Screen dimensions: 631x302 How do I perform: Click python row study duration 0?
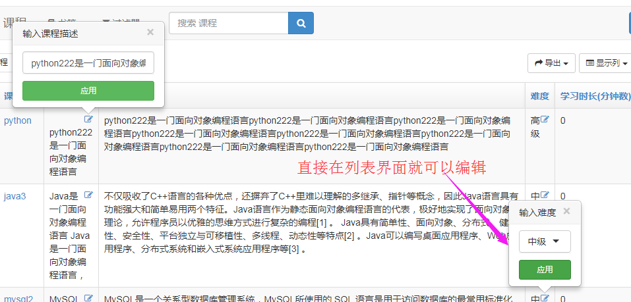pos(562,120)
